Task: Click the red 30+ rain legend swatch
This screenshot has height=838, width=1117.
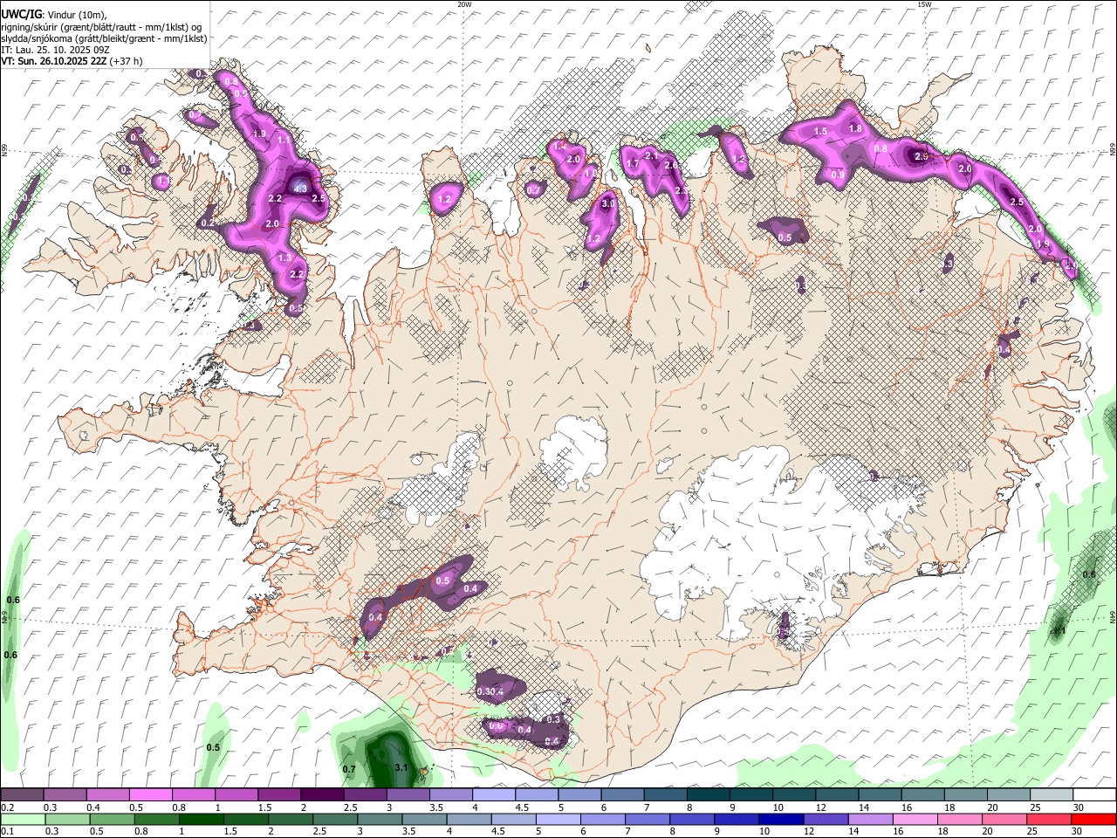Action: pyautogui.click(x=1094, y=819)
